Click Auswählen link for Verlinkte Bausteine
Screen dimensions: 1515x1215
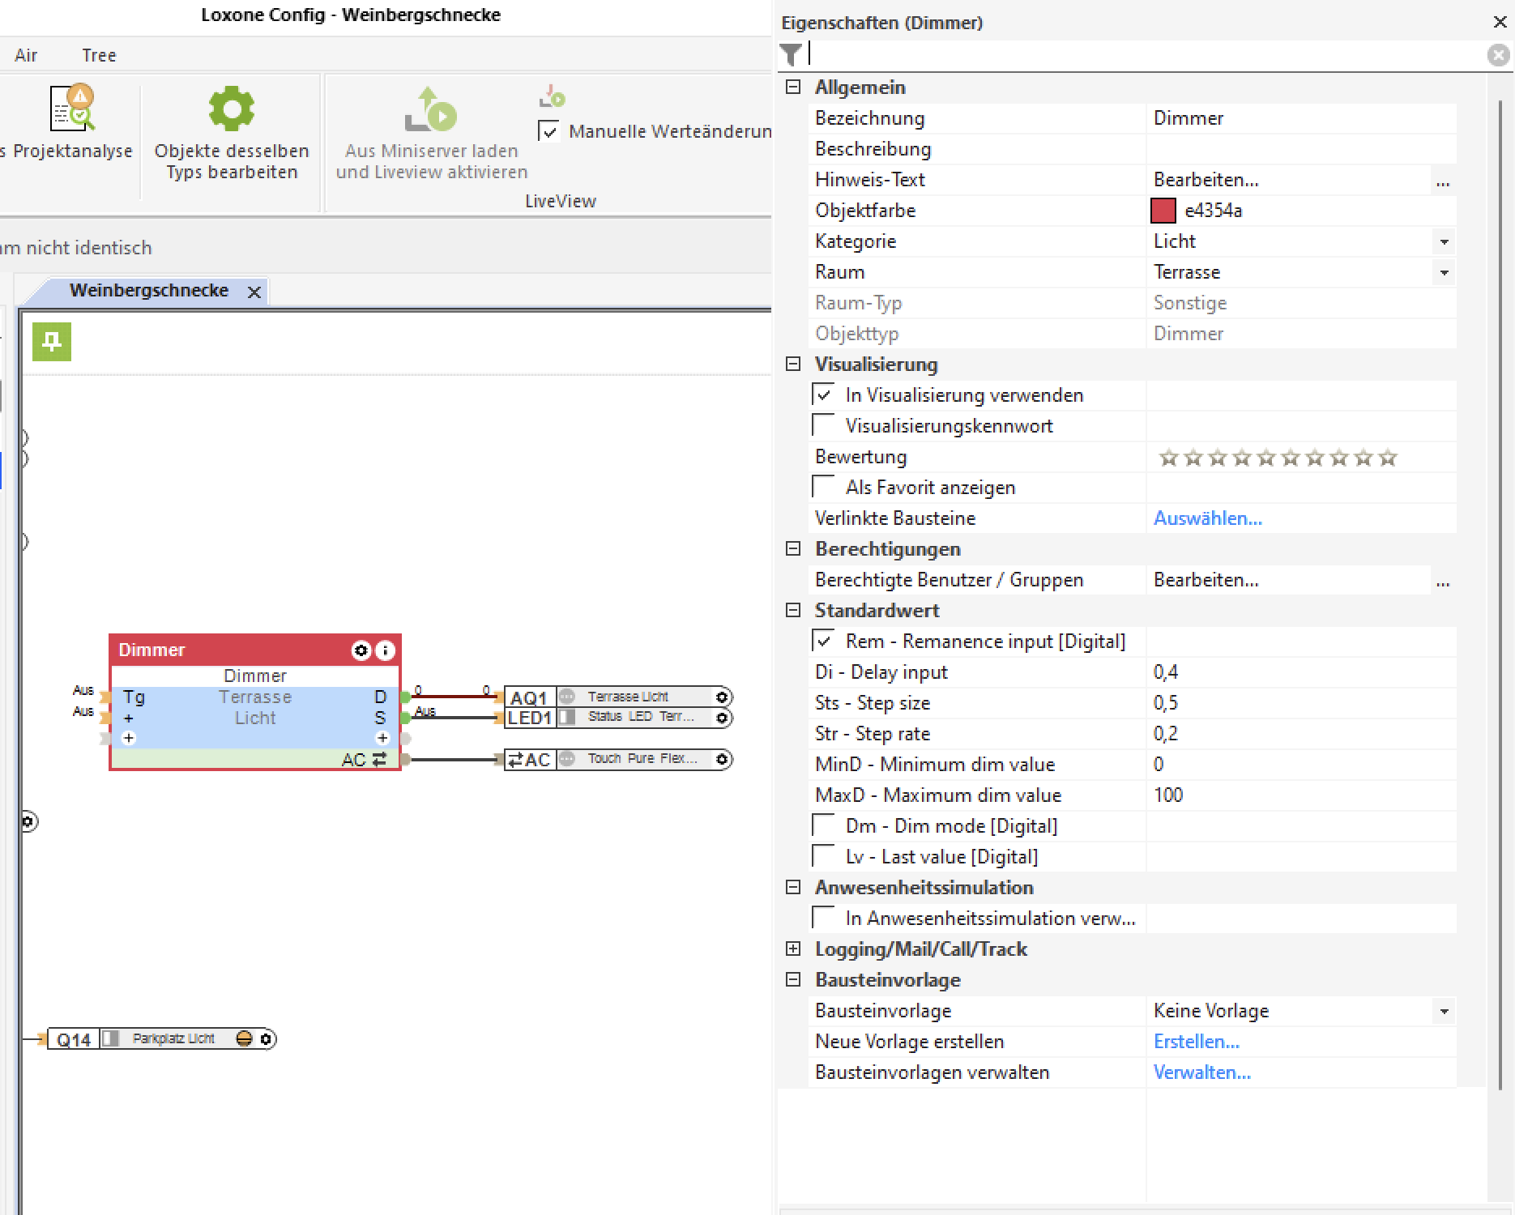(1208, 518)
